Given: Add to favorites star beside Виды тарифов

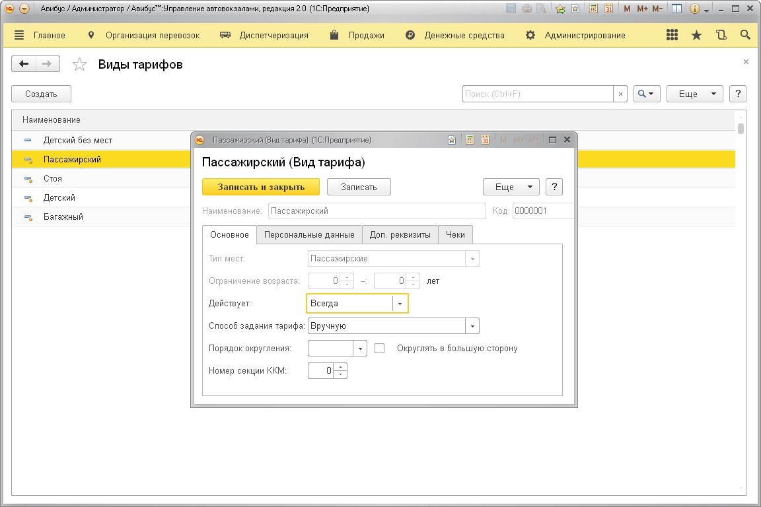Looking at the screenshot, I should 79,64.
